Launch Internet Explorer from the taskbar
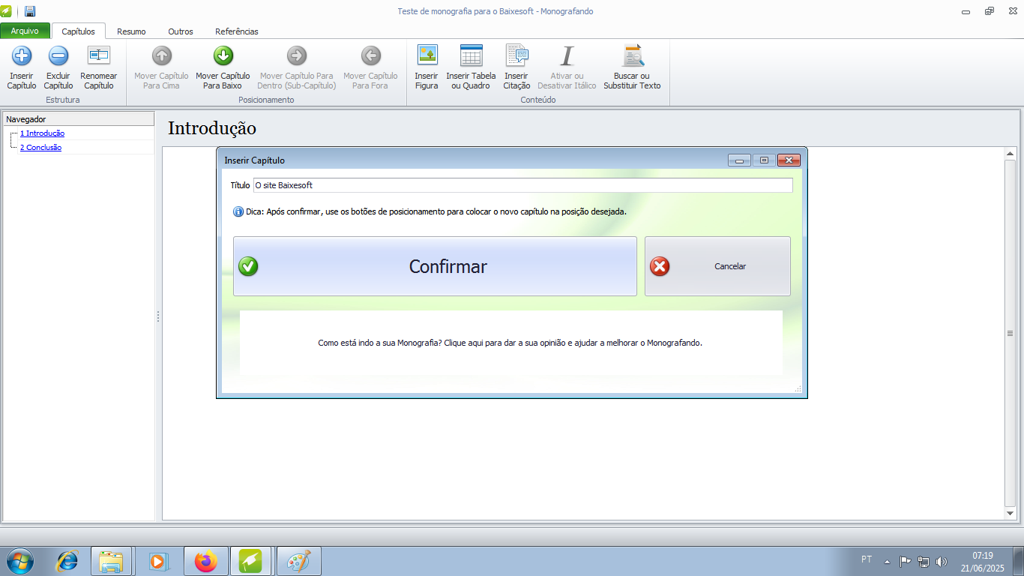The height and width of the screenshot is (576, 1024). coord(67,561)
